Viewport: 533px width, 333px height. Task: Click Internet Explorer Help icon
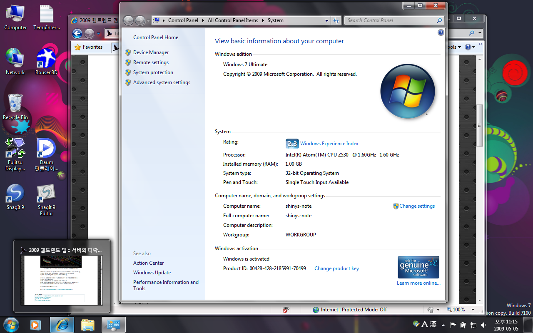468,47
